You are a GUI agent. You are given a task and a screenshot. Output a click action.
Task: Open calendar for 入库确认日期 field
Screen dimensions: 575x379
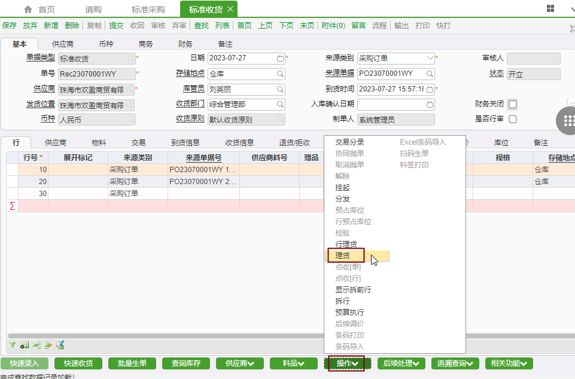point(429,105)
